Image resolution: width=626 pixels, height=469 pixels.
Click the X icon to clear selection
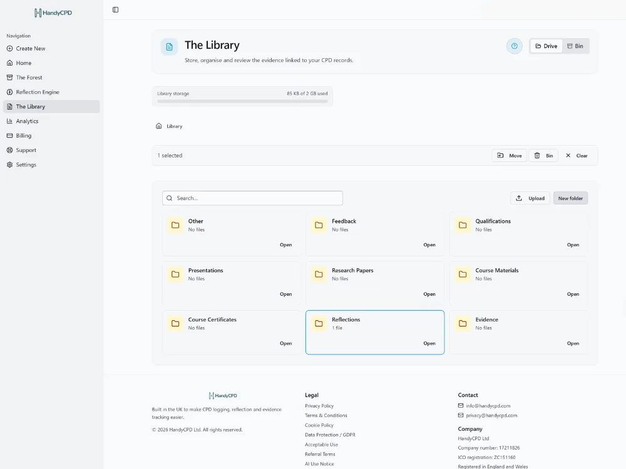pyautogui.click(x=568, y=156)
